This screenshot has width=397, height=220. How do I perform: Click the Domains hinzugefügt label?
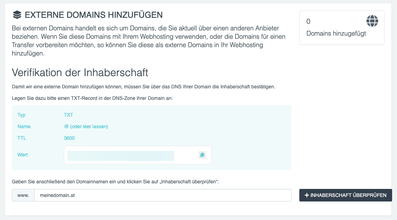pyautogui.click(x=336, y=34)
